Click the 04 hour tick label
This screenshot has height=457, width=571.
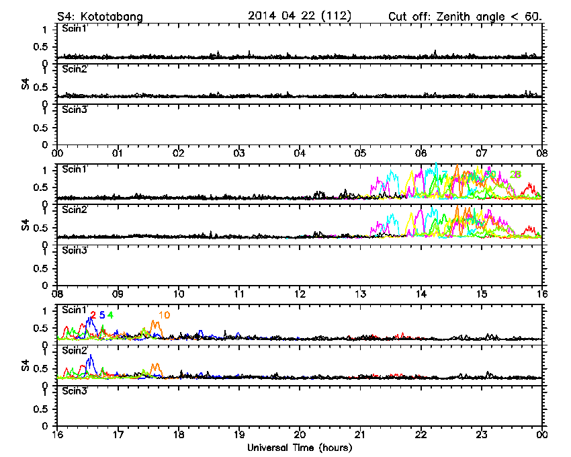300,153
